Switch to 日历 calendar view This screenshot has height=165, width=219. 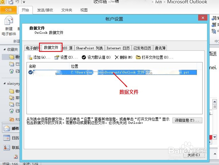point(11,138)
